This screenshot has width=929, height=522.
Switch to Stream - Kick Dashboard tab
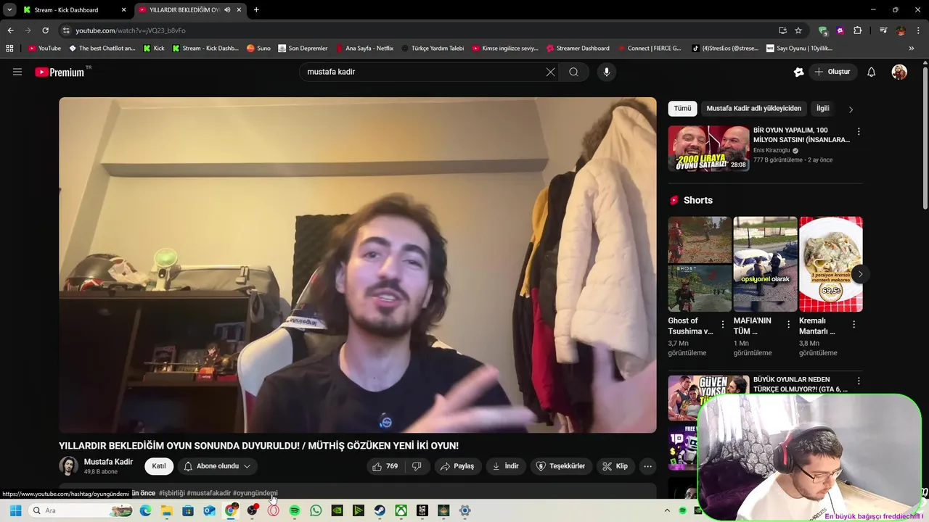click(74, 10)
